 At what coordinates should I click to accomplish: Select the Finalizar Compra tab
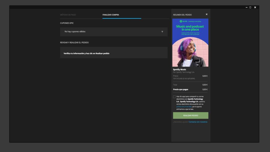click(111, 15)
